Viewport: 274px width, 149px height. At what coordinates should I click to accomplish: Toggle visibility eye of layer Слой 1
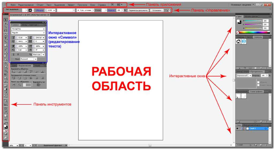237,129
